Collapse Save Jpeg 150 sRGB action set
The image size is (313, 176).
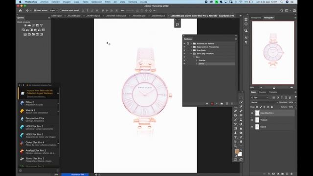click(x=191, y=54)
